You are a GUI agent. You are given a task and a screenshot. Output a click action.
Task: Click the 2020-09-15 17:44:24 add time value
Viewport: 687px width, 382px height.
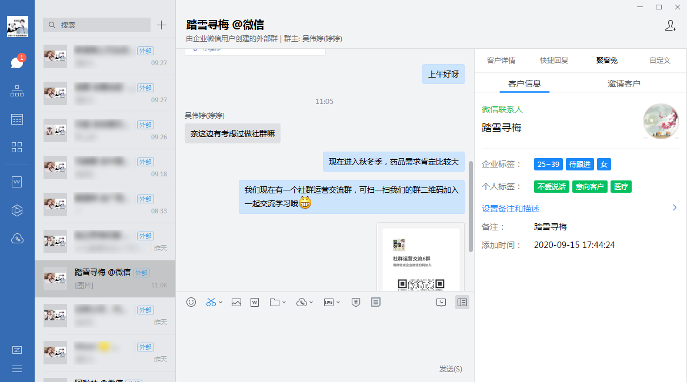click(x=575, y=245)
